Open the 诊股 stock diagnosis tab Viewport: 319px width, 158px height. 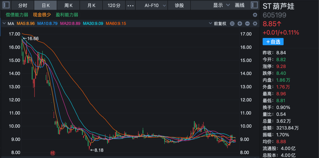[179, 6]
